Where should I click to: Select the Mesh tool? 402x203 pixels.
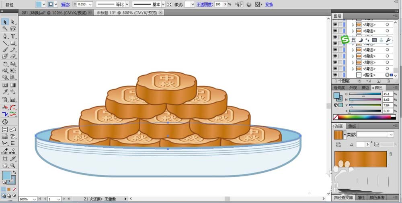[5, 85]
